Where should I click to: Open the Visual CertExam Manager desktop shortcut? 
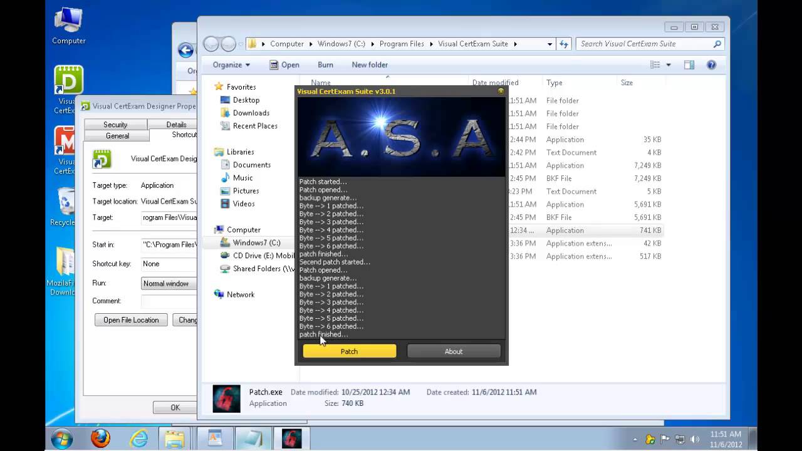[65, 150]
